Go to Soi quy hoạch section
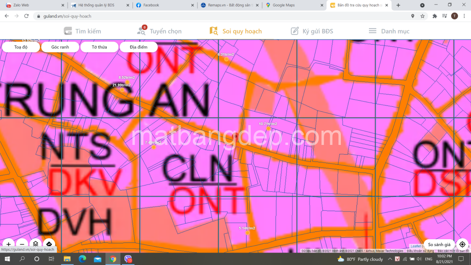 235,31
